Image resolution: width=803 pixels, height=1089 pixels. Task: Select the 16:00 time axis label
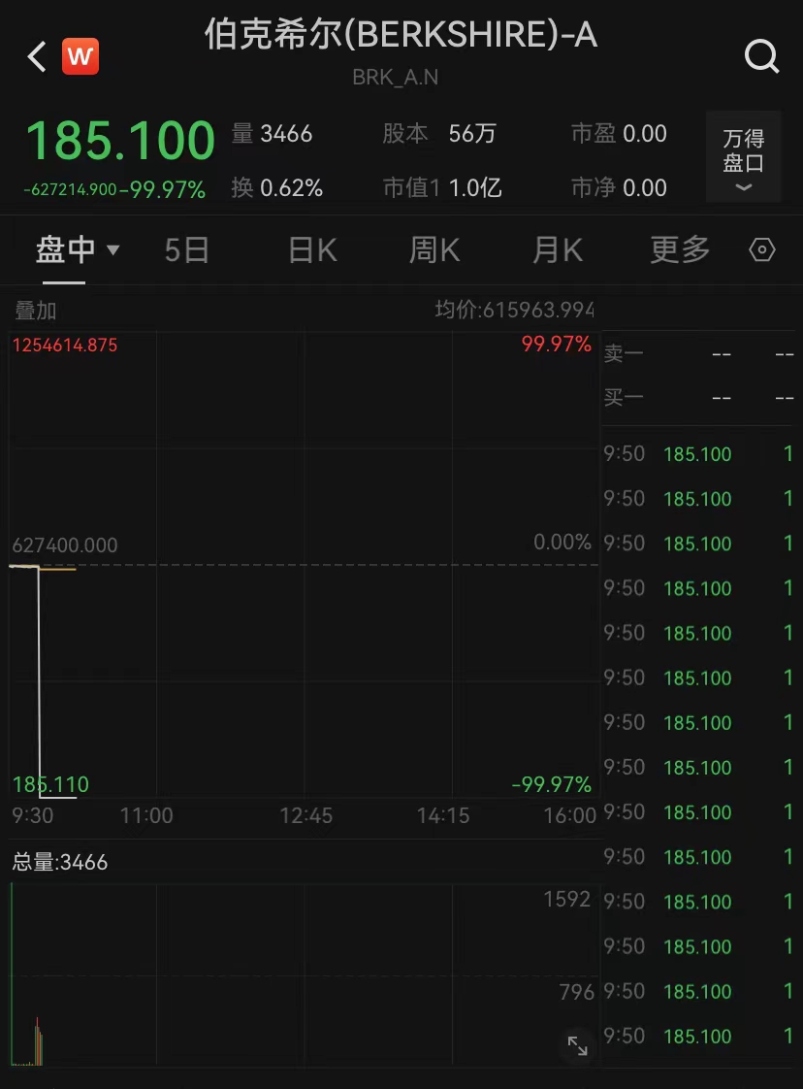tap(570, 815)
